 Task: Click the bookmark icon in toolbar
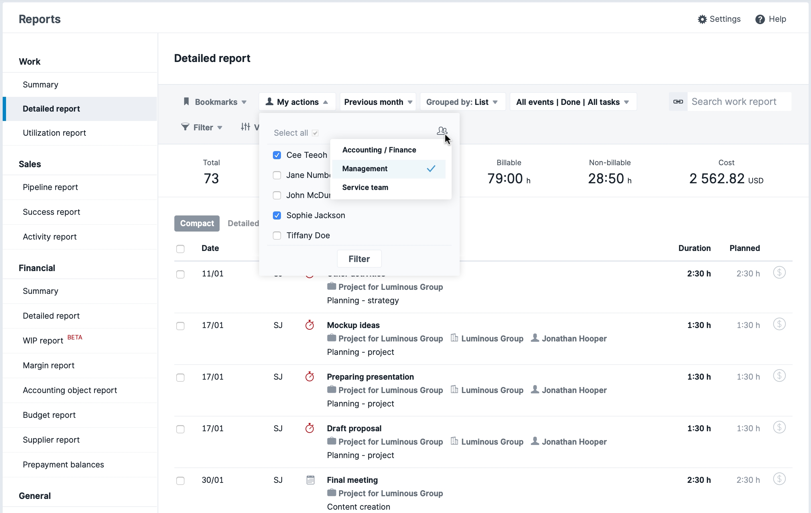(x=186, y=102)
